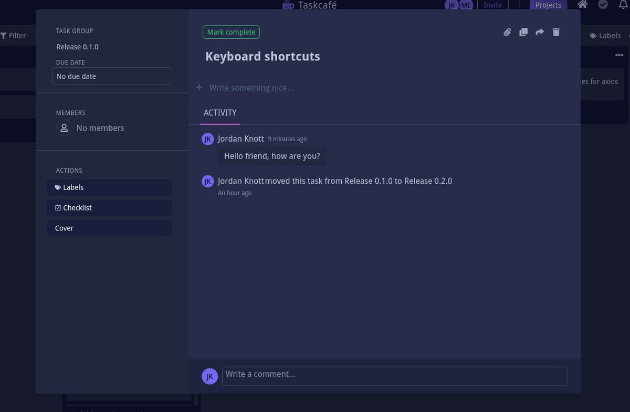
Task: Click the Hello friend comment bubble
Action: coord(272,156)
